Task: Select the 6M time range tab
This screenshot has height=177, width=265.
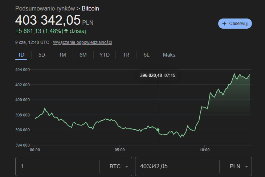Action: click(x=83, y=55)
